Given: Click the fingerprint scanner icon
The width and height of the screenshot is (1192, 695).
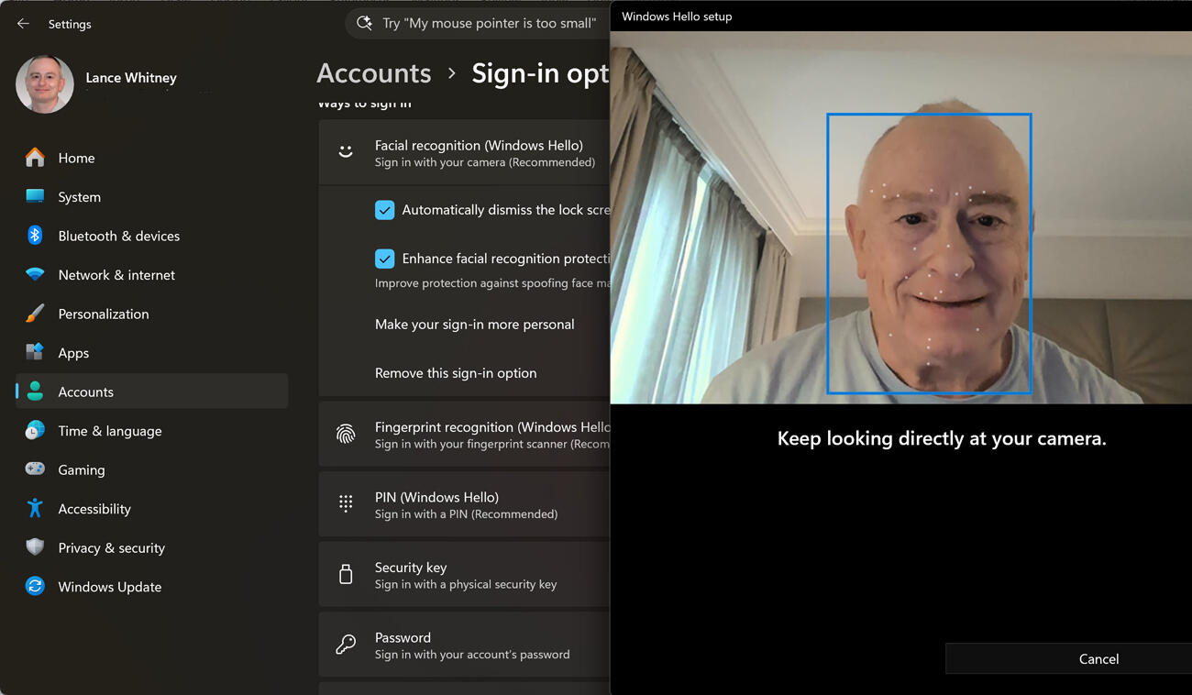Looking at the screenshot, I should coord(346,435).
